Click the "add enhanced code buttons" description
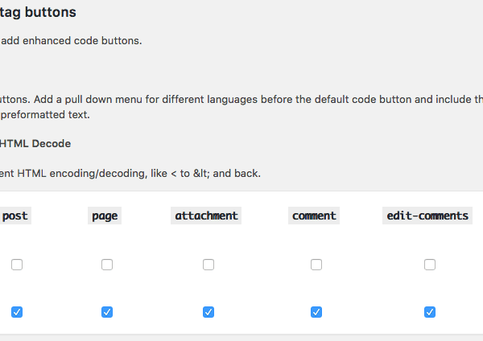The height and width of the screenshot is (341, 483). click(x=72, y=40)
